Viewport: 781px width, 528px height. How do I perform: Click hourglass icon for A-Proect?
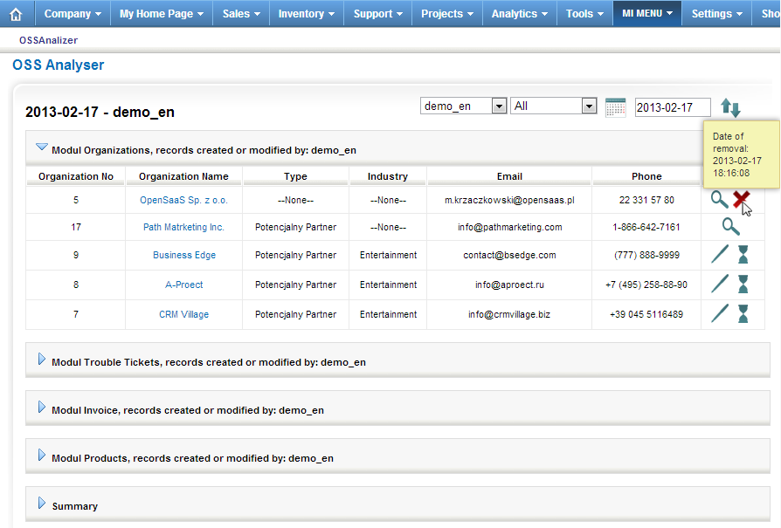(x=743, y=285)
